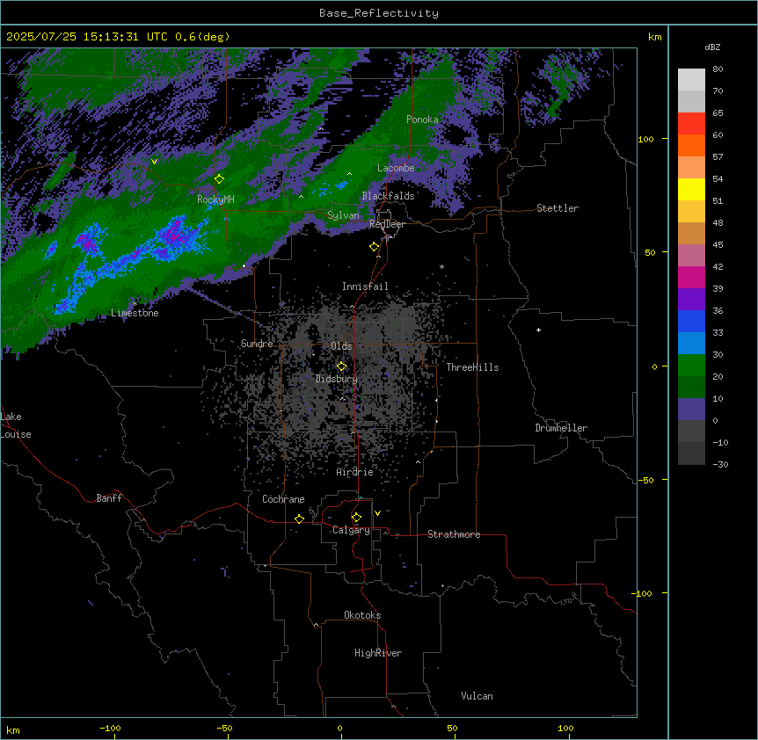Select the Lake Louise label

click(16, 425)
